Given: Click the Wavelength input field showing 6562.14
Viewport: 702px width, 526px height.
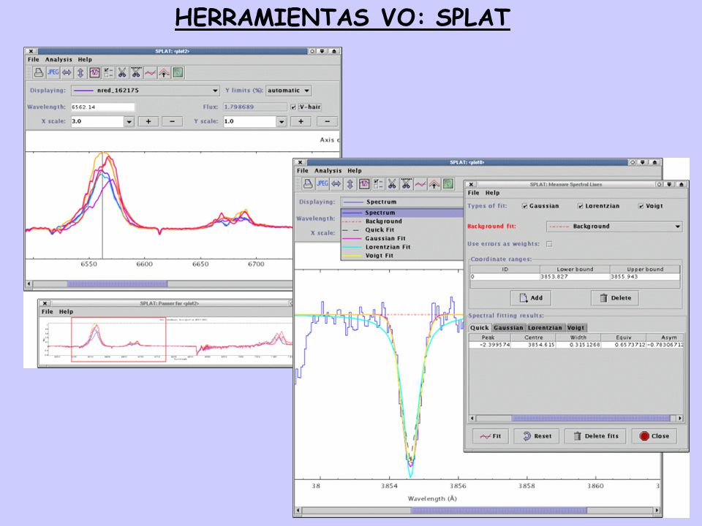Looking at the screenshot, I should pyautogui.click(x=102, y=107).
